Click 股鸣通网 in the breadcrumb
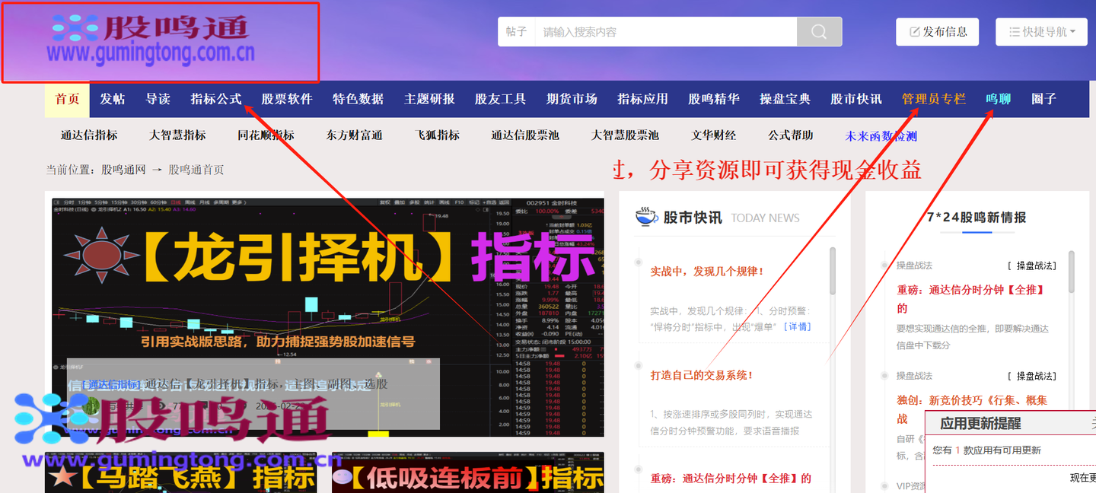1096x493 pixels. 123,170
